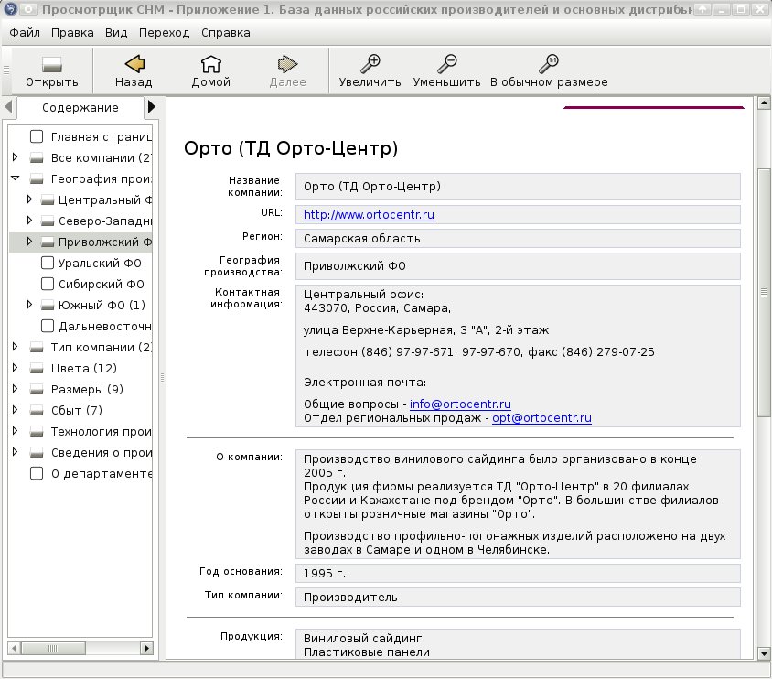This screenshot has height=679, width=772.
Task: Click the page scrollbar up arrow
Action: pos(764,103)
